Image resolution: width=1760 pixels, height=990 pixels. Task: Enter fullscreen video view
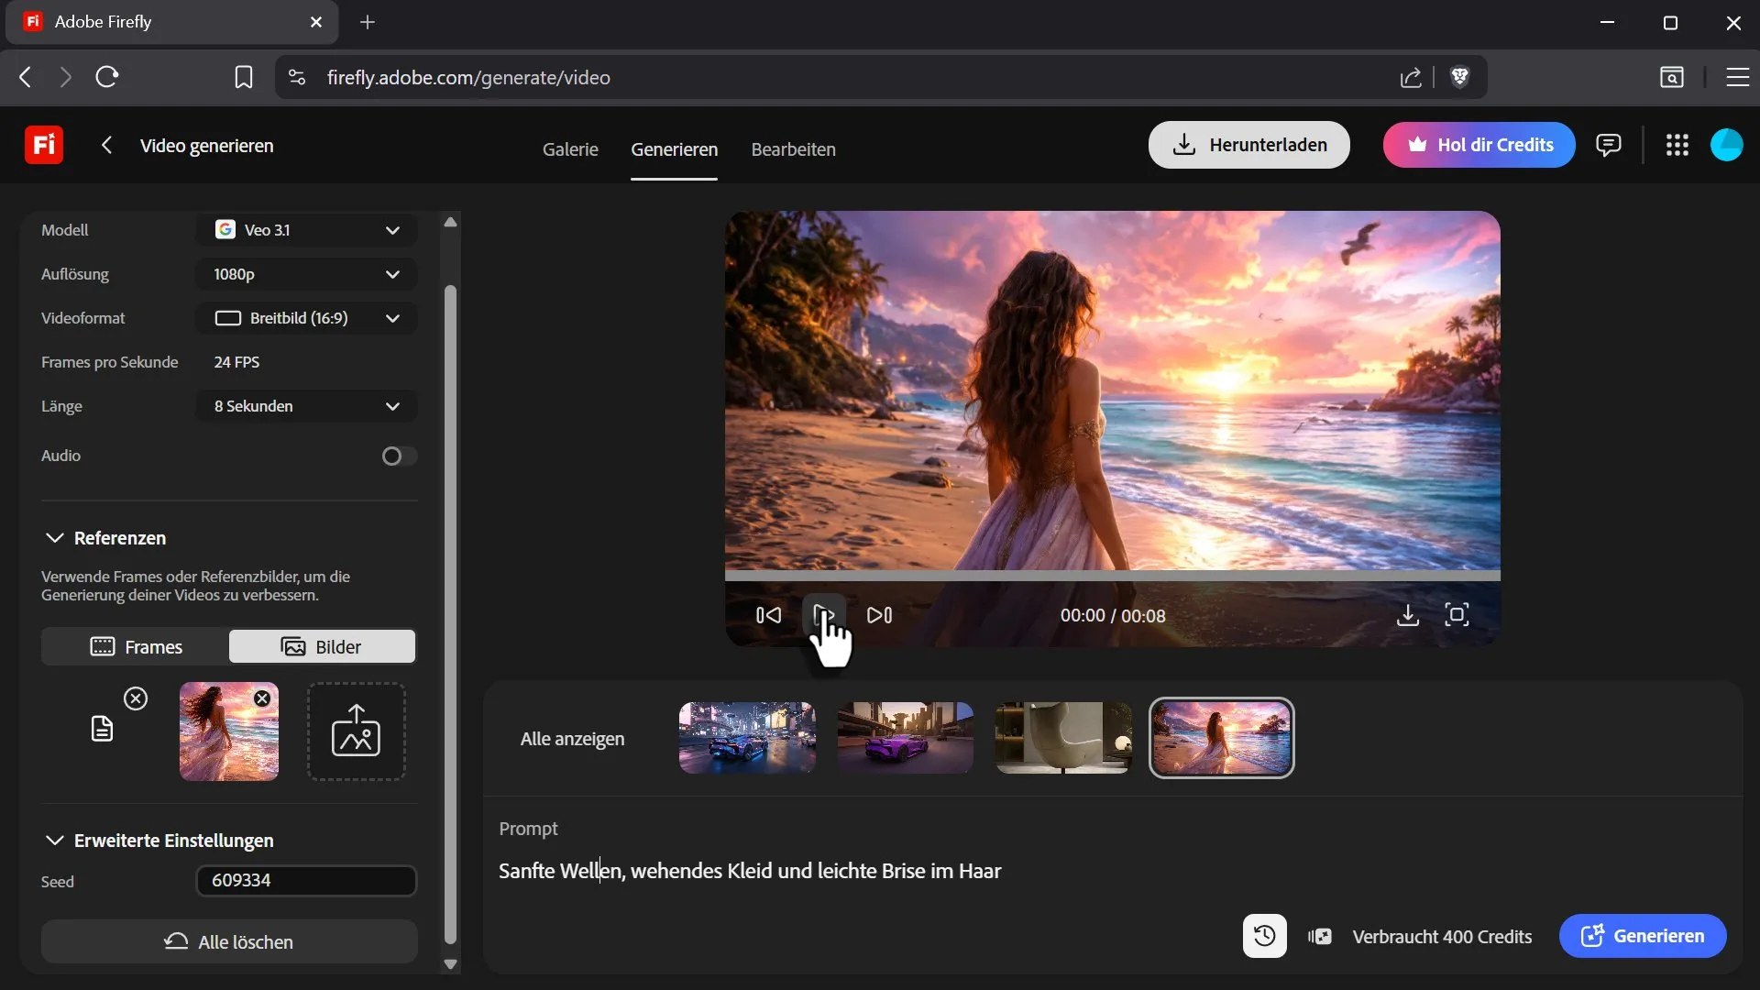1457,615
